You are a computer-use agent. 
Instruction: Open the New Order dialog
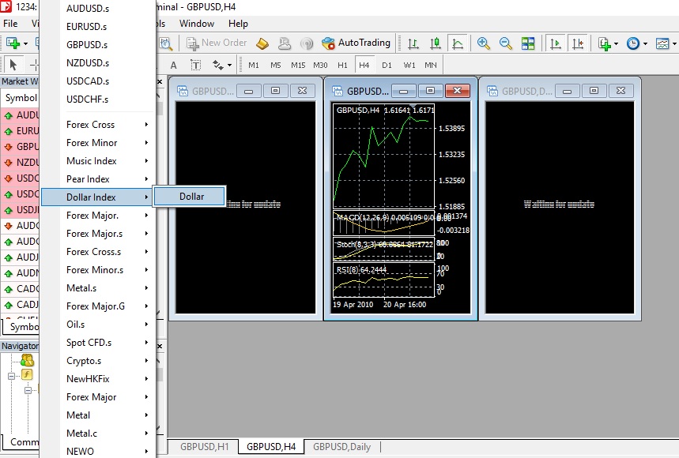point(217,43)
